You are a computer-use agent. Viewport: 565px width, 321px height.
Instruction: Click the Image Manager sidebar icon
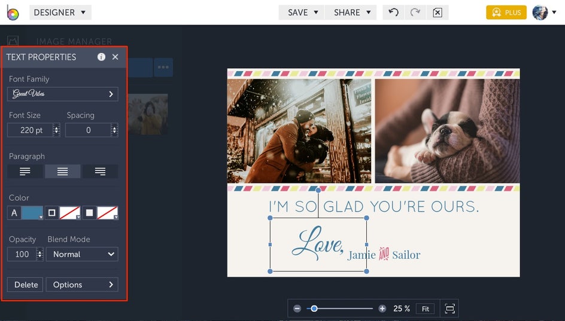tap(13, 41)
